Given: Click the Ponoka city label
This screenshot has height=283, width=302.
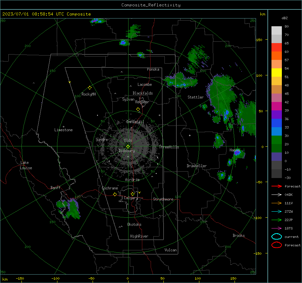Looking at the screenshot, I should (x=153, y=69).
